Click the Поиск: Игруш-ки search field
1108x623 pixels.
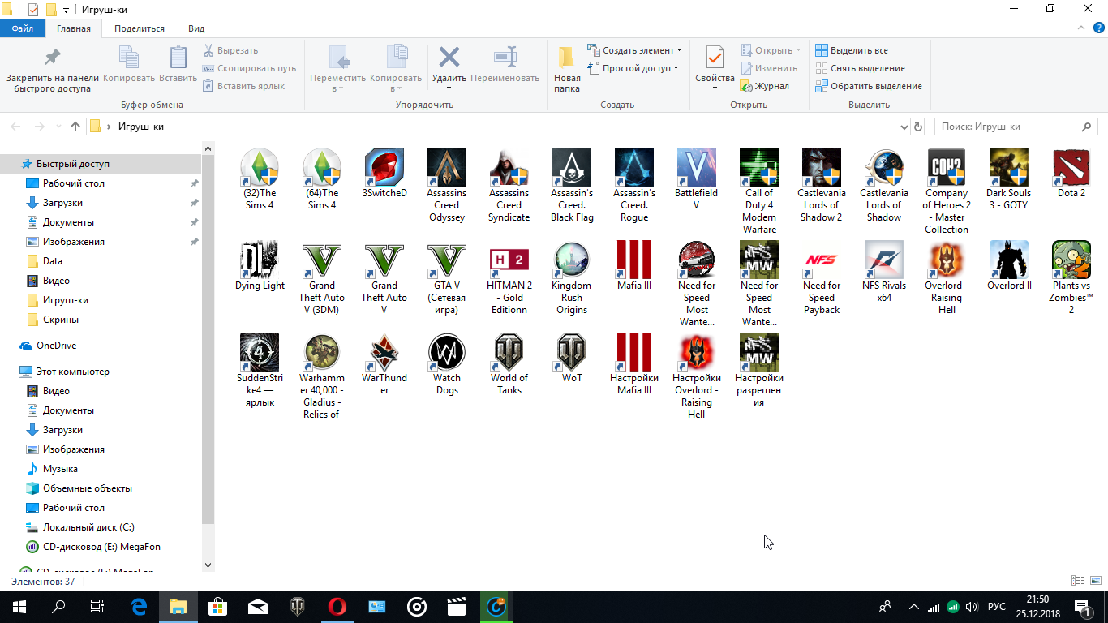coord(1016,127)
